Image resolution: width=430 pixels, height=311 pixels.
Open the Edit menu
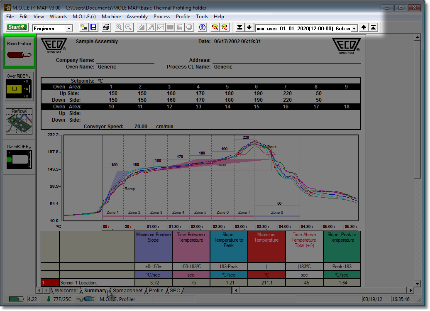coord(23,17)
